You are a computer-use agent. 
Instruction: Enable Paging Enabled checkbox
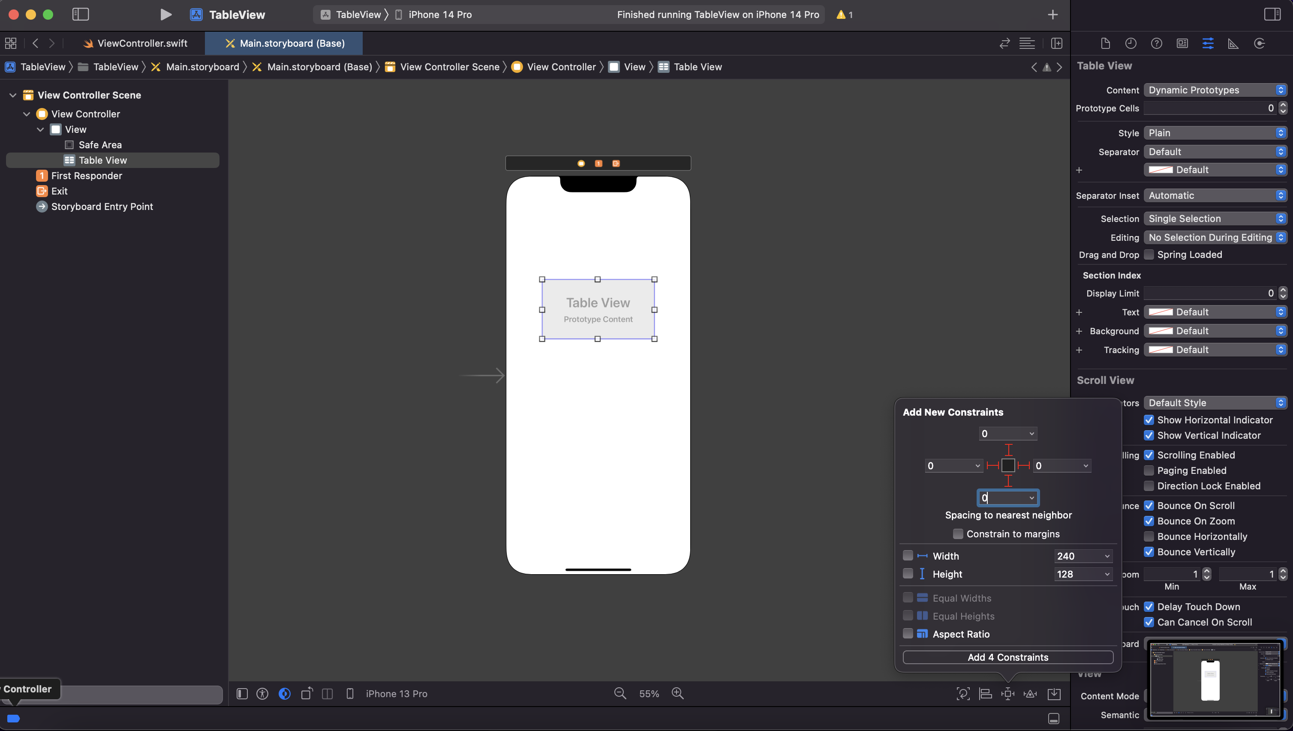[x=1149, y=470]
